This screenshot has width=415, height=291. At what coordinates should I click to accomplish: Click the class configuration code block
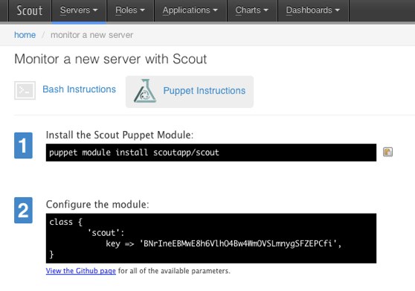pos(211,238)
